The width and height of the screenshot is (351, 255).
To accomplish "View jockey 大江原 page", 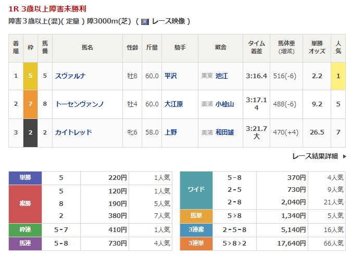I will tap(173, 104).
